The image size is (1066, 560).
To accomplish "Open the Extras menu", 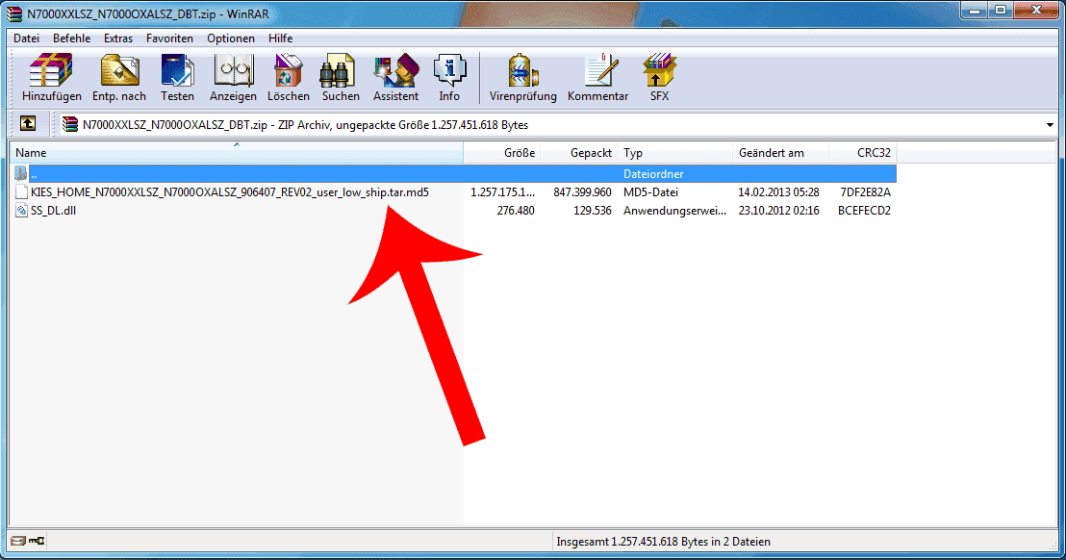I will [118, 38].
